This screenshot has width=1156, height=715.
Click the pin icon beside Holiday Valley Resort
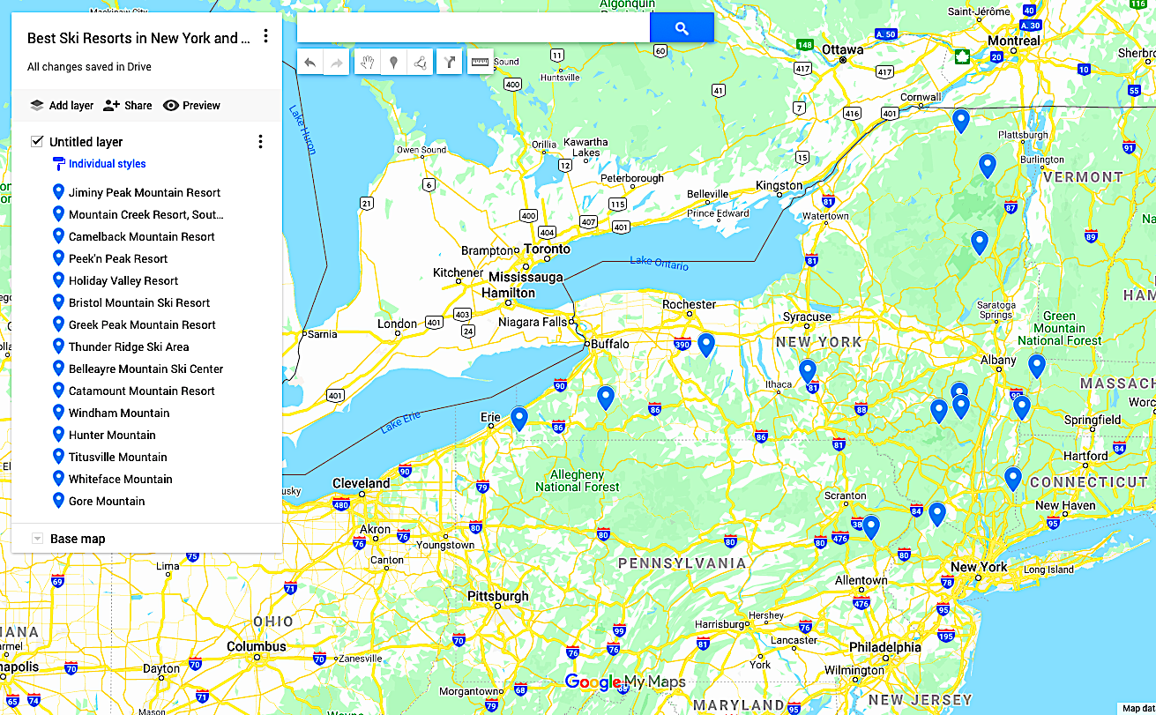58,280
